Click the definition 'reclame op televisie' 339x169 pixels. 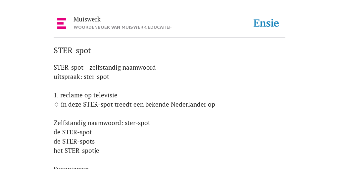89,95
